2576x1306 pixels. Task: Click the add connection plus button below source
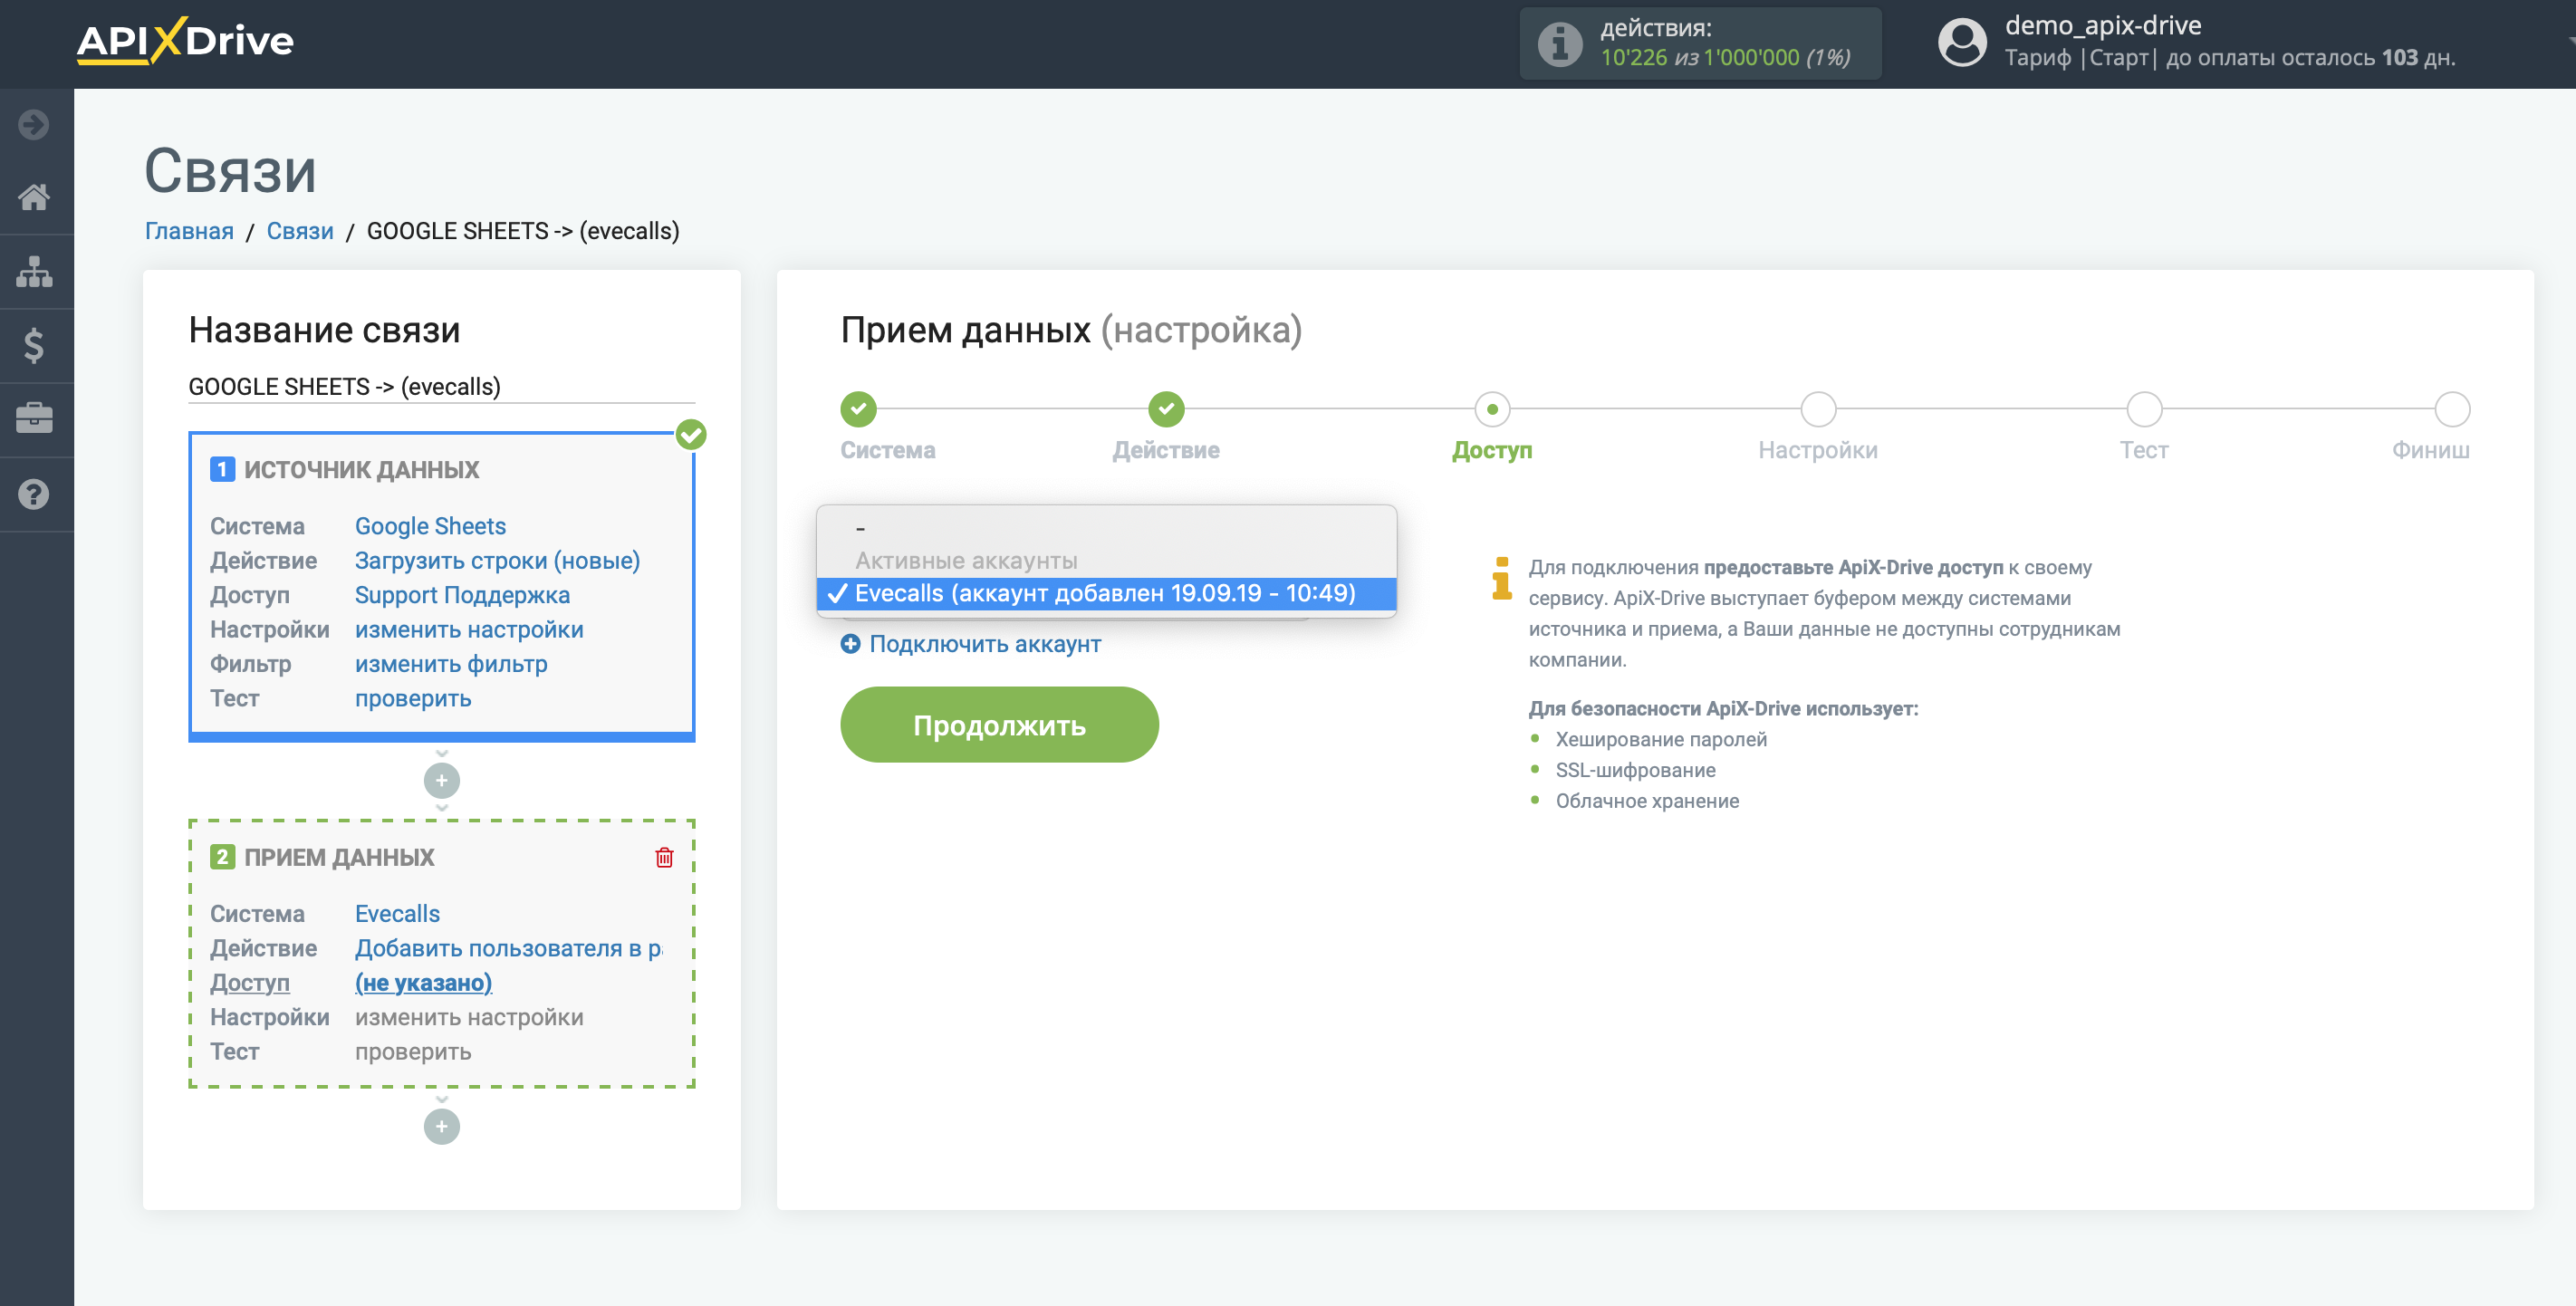pos(441,780)
